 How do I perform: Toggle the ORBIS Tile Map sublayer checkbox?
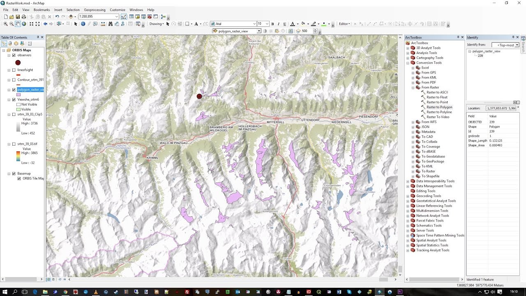pyautogui.click(x=19, y=178)
